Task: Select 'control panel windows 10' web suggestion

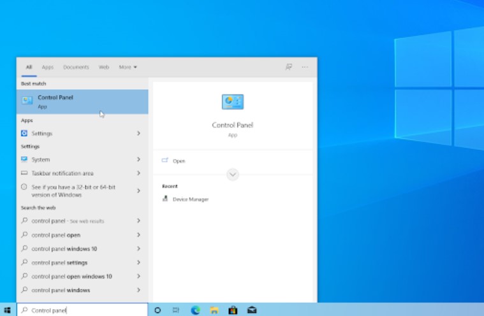Action: (x=82, y=248)
